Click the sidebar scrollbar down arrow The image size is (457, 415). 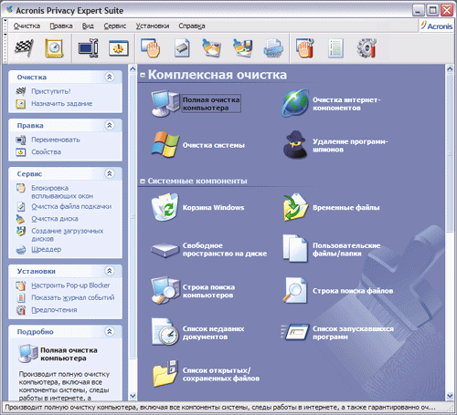point(133,396)
